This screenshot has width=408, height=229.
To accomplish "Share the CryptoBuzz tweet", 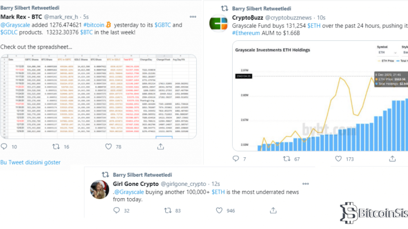I will point(392,158).
